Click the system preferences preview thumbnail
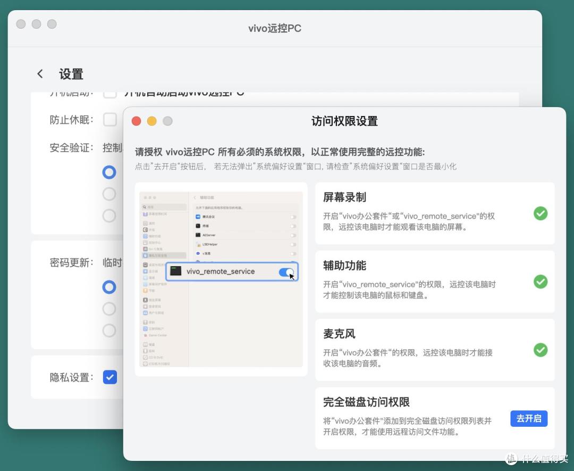 click(221, 279)
